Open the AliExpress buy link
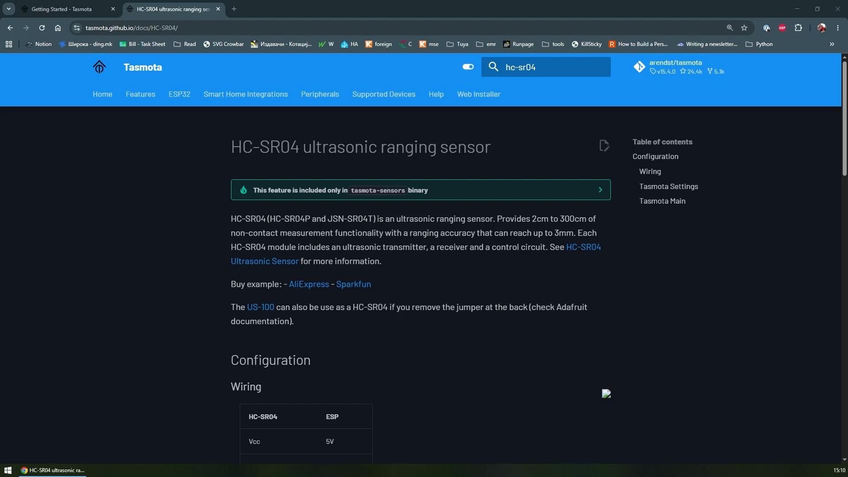The height and width of the screenshot is (477, 848). coord(309,284)
